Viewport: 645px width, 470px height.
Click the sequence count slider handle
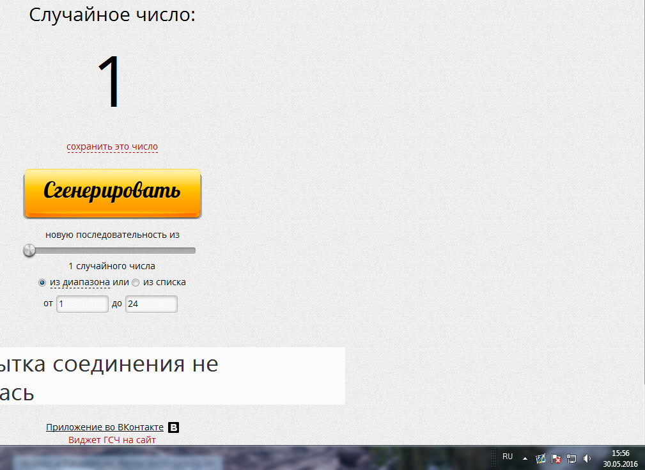(x=29, y=251)
